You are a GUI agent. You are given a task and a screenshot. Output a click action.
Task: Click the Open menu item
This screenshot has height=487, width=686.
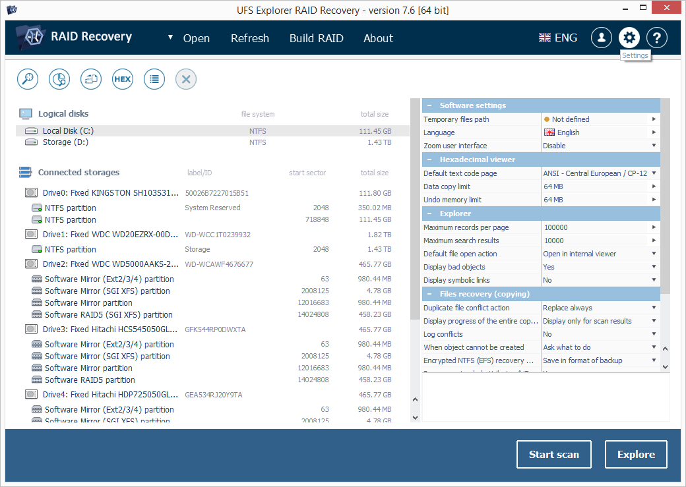(197, 38)
